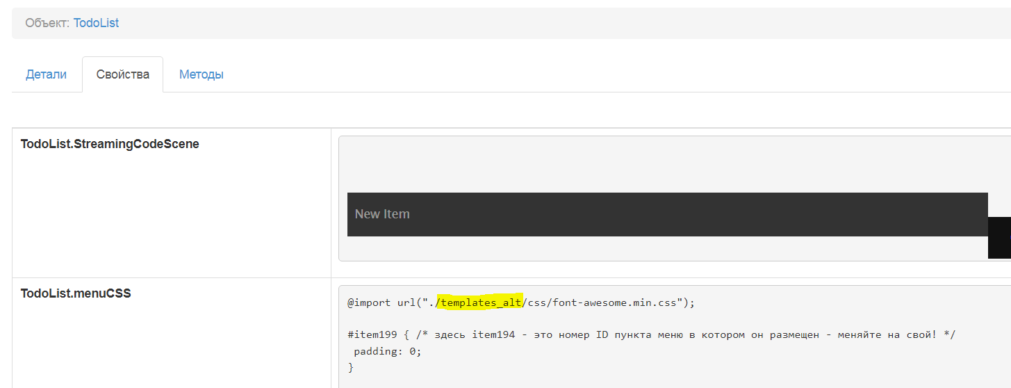Click the closing brace line in menuCSS
Screen dimensions: 1011x388
[x=351, y=367]
